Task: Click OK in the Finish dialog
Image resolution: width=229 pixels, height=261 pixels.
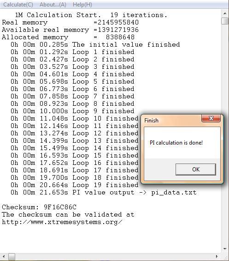Action: [196, 169]
